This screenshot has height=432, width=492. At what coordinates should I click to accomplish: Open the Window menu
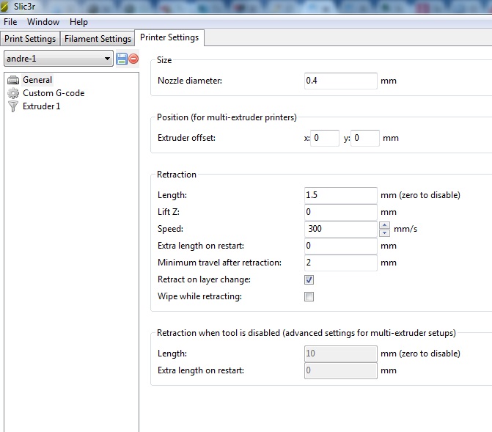point(43,22)
